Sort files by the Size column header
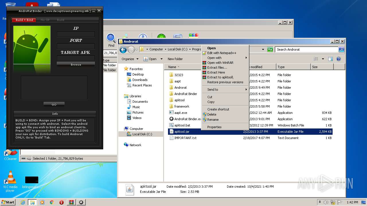Screen dimensions: 367x206 [x=322, y=67]
